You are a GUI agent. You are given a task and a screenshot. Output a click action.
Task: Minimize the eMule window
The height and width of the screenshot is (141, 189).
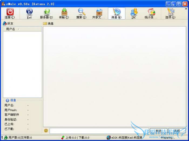(x=174, y=4)
